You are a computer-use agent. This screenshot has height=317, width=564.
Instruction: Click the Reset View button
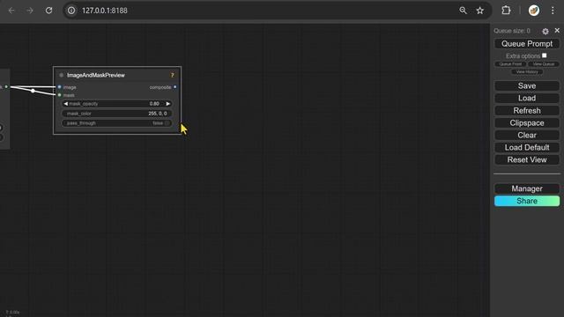click(x=527, y=159)
